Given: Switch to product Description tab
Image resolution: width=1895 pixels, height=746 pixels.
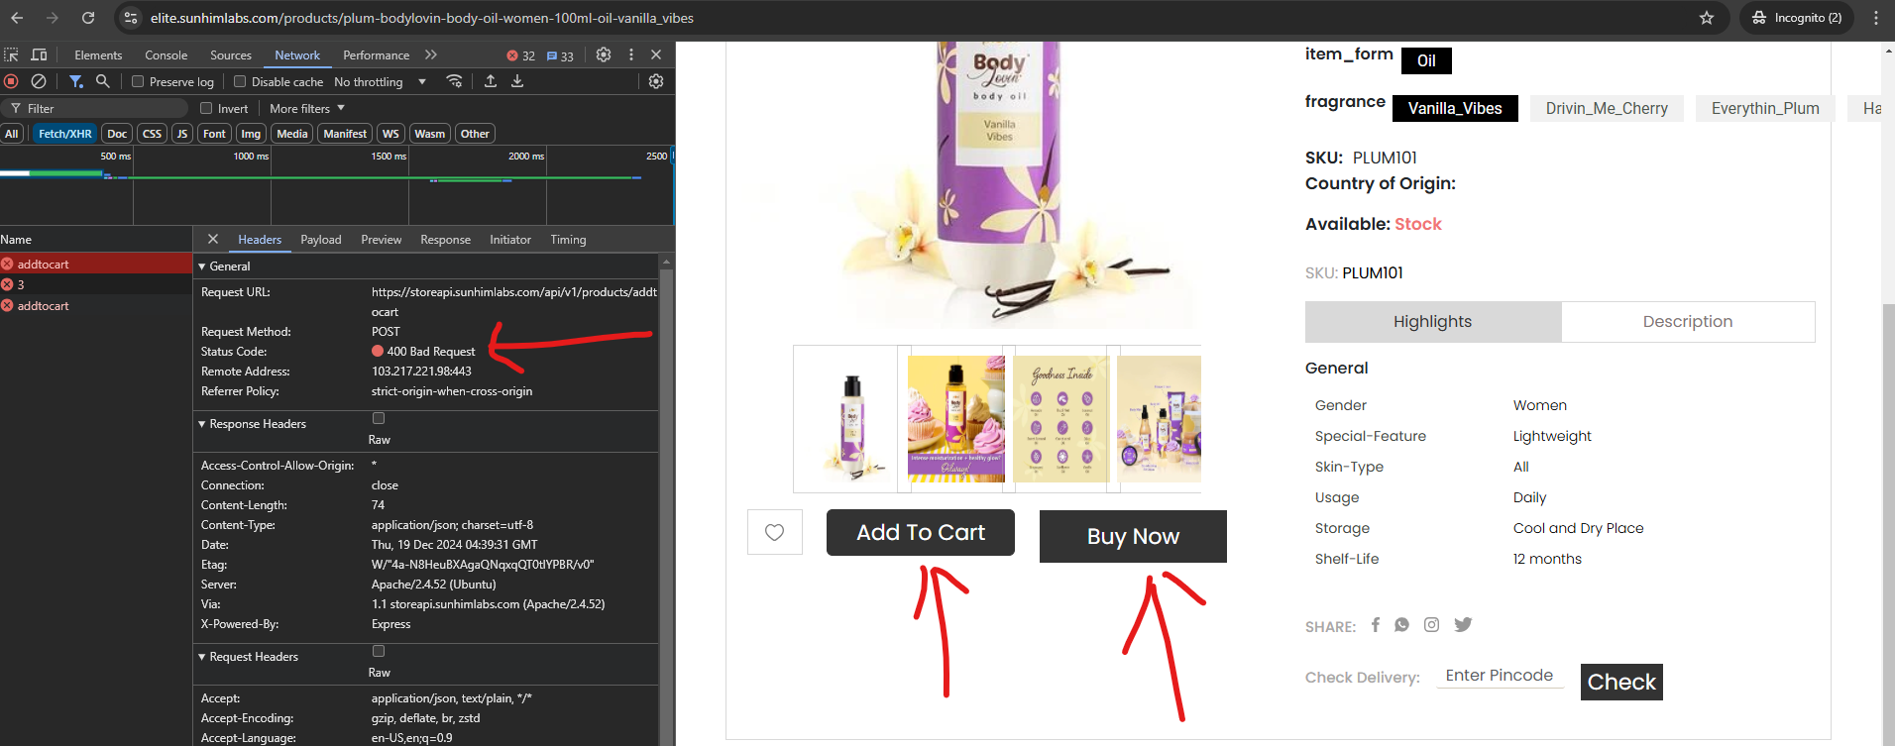Looking at the screenshot, I should [x=1688, y=321].
